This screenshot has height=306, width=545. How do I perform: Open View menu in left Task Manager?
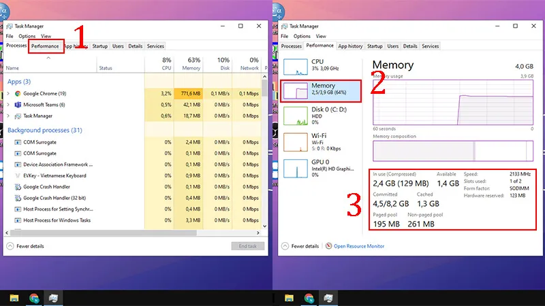pyautogui.click(x=46, y=36)
